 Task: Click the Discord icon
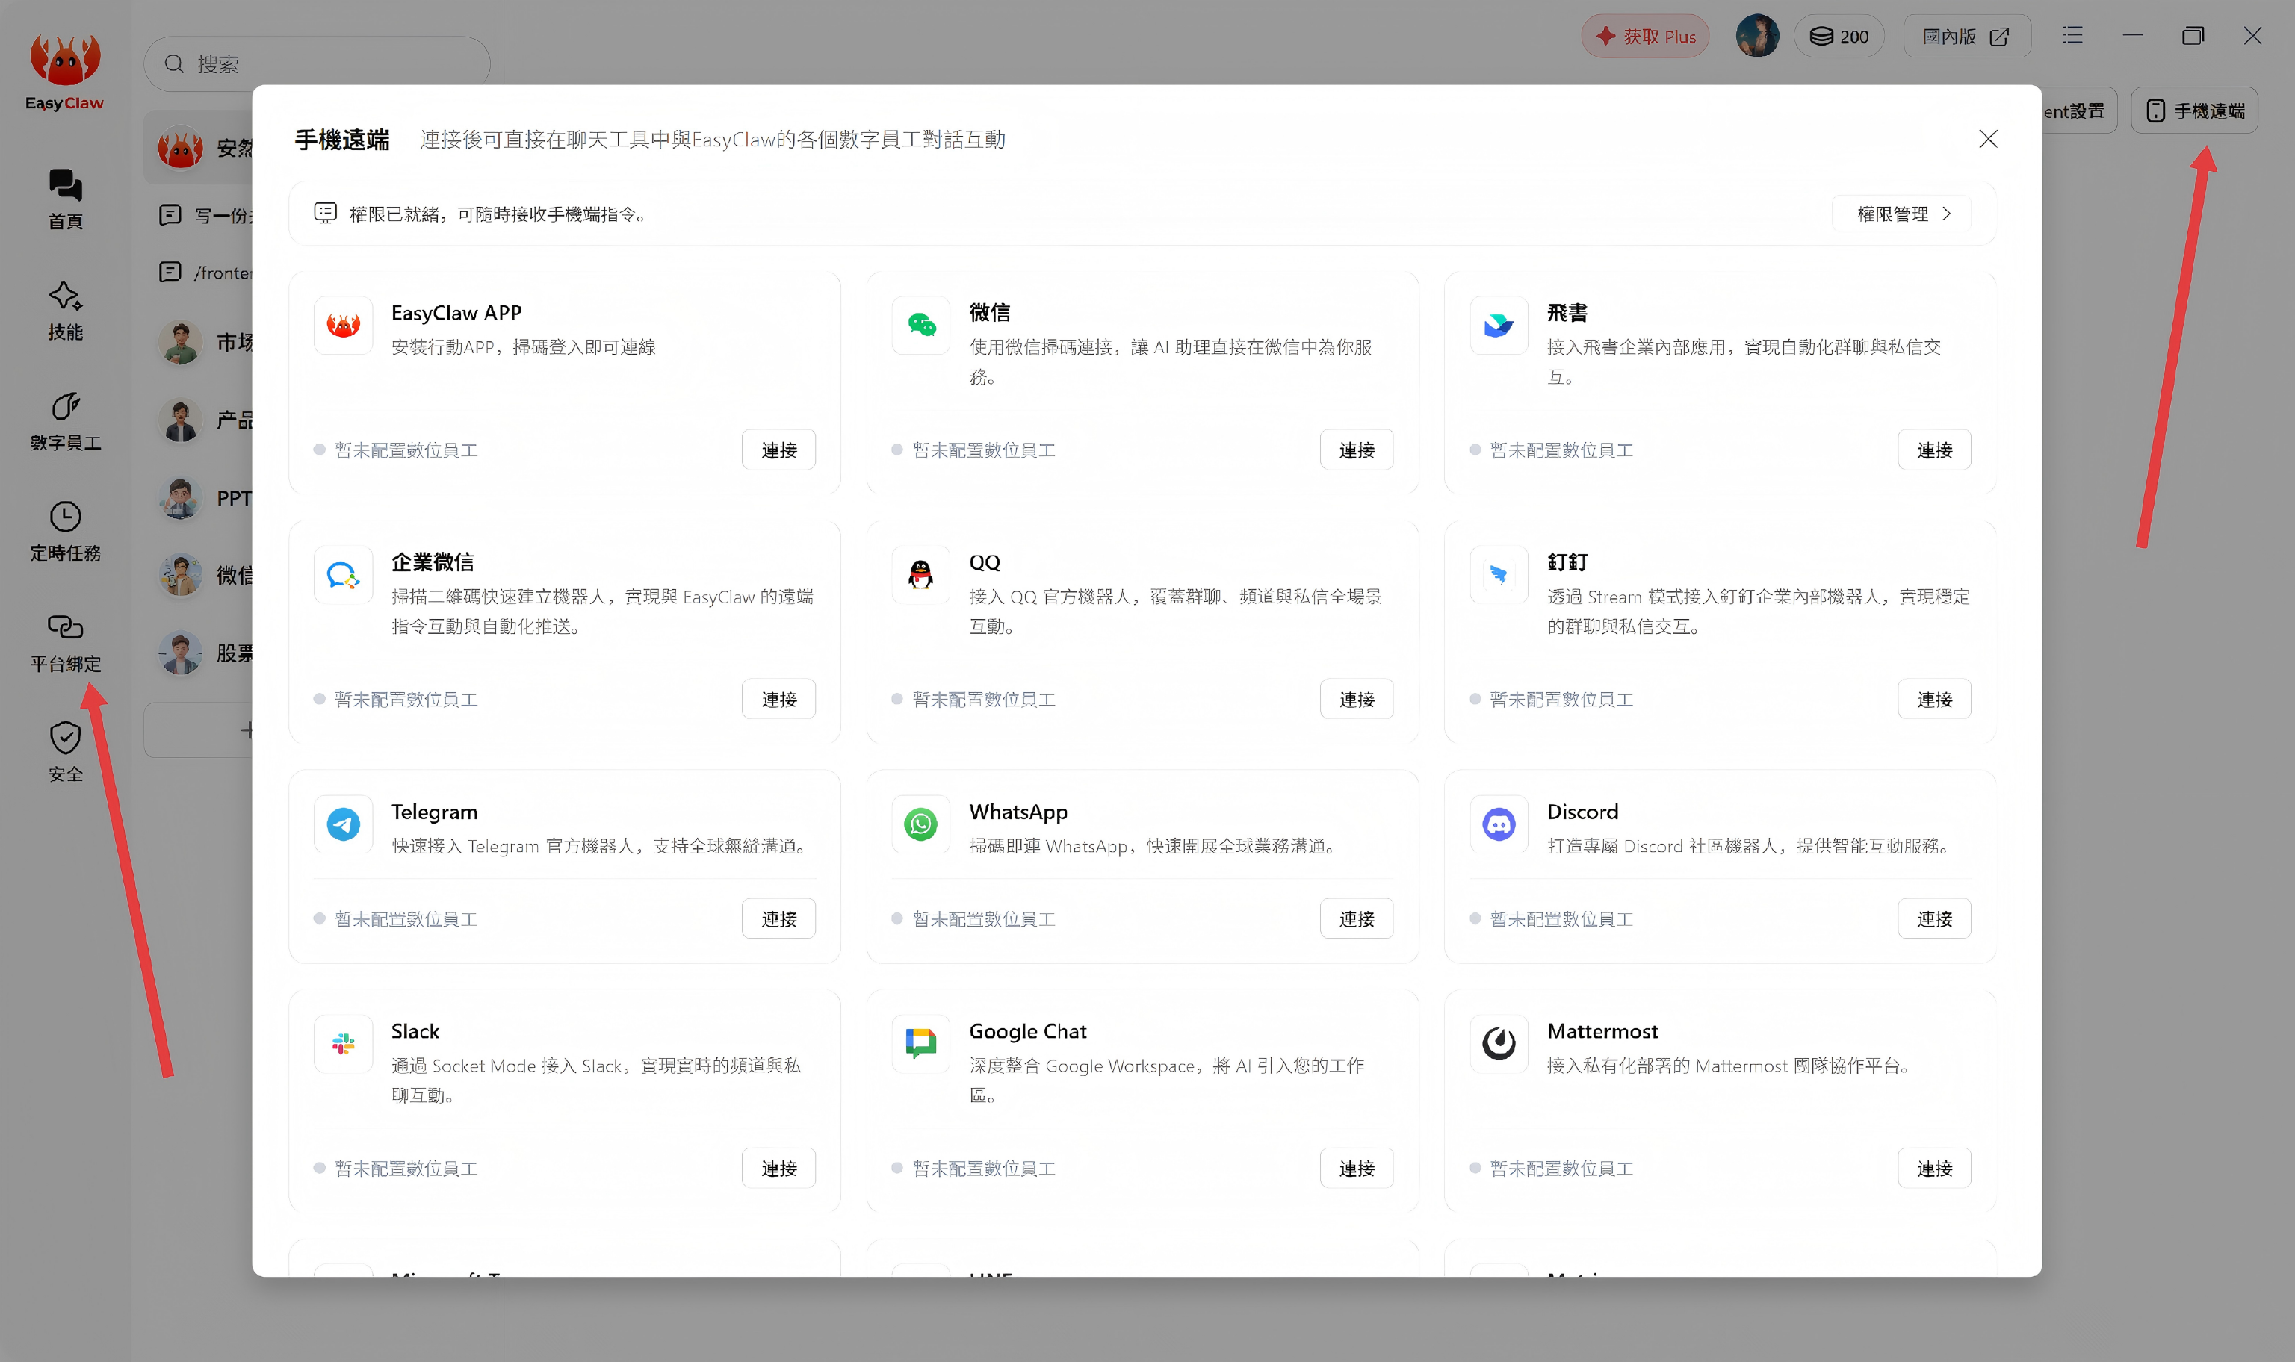click(1499, 824)
